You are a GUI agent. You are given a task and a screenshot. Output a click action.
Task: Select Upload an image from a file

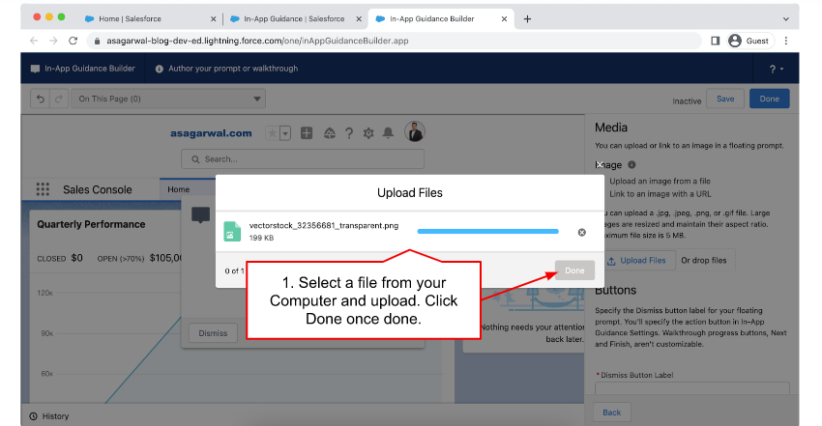coord(660,181)
